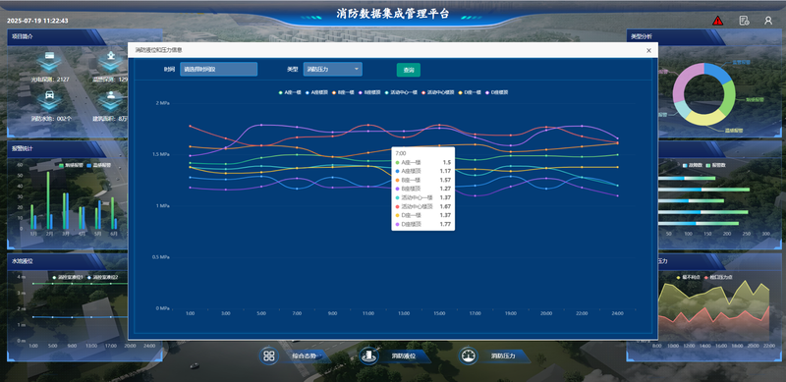Open the report log icon in header

point(744,21)
